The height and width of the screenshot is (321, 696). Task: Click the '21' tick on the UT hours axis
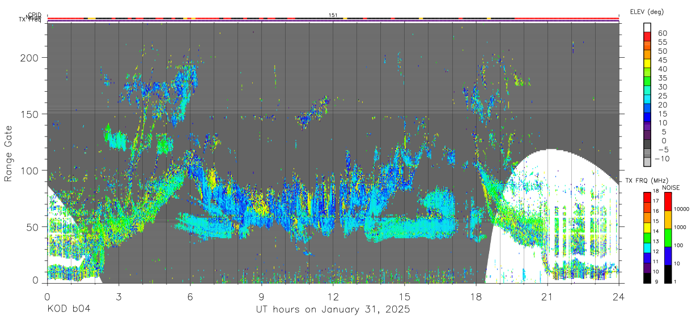pos(548,296)
